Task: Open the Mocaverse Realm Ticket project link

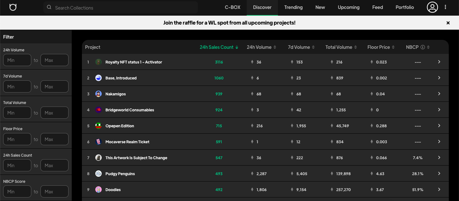Action: tap(127, 142)
